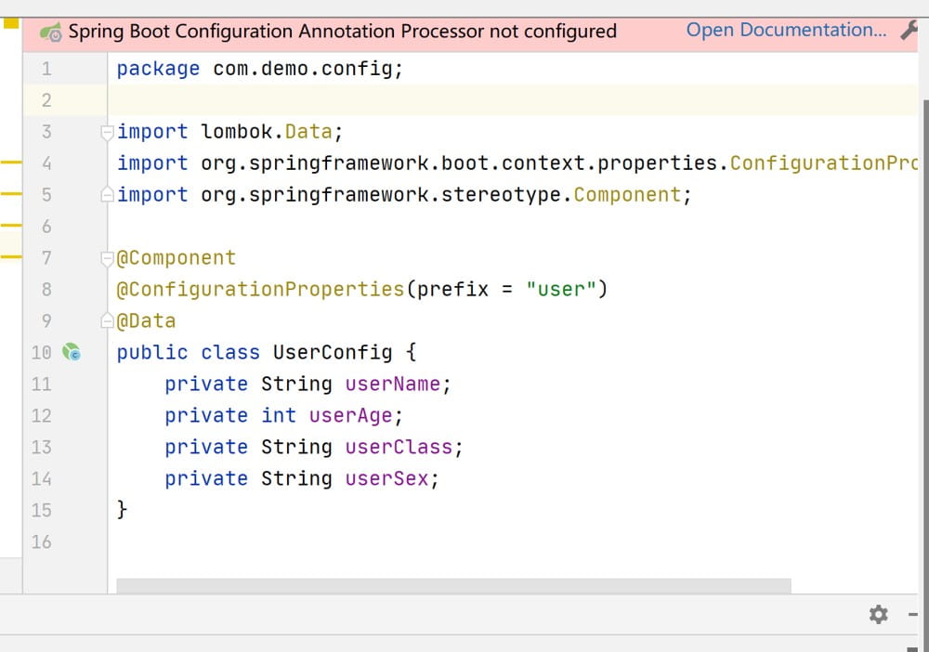Collapse the import block at line 3
The width and height of the screenshot is (929, 652).
(x=107, y=132)
